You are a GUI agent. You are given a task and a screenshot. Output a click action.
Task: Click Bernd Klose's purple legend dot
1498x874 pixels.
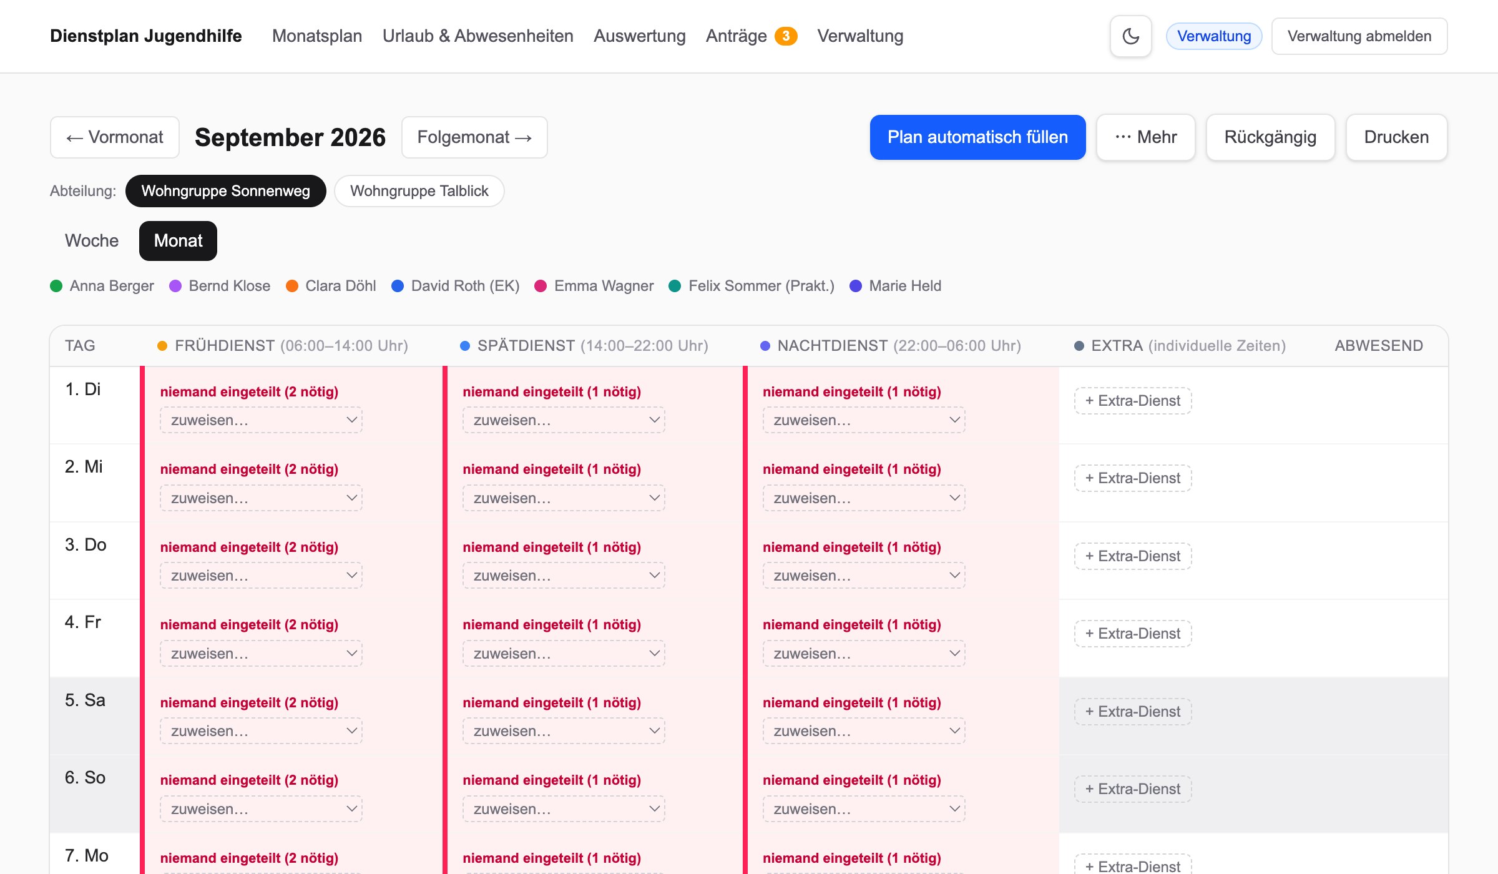pyautogui.click(x=175, y=286)
